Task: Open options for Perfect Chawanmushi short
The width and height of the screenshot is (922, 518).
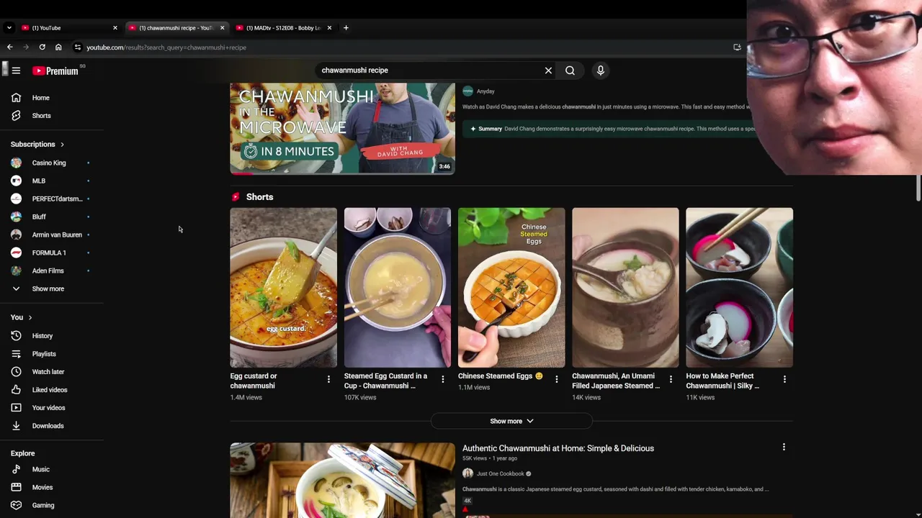Action: (x=784, y=379)
